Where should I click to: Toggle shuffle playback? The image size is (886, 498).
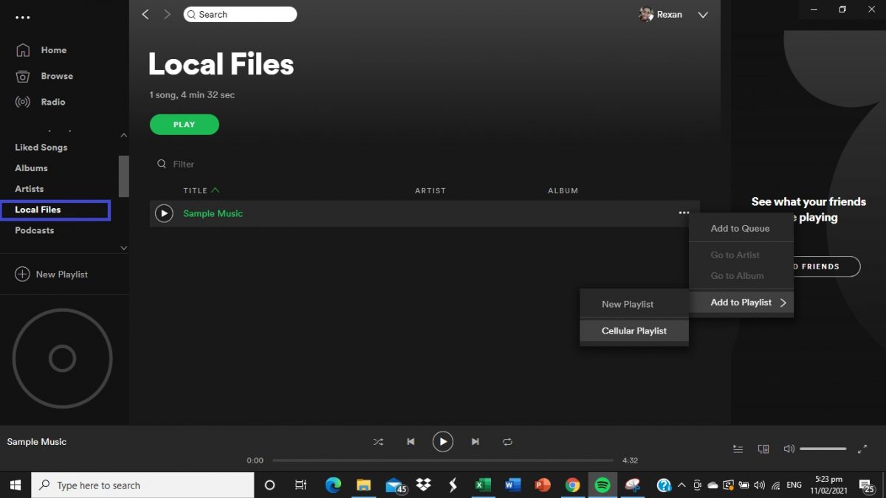(x=378, y=442)
